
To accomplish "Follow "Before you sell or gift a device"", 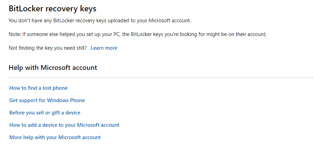I will pos(45,113).
